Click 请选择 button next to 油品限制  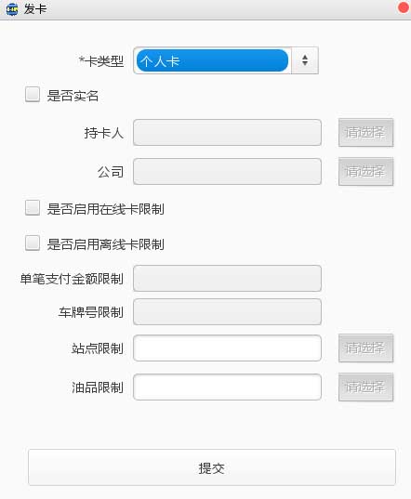click(365, 387)
